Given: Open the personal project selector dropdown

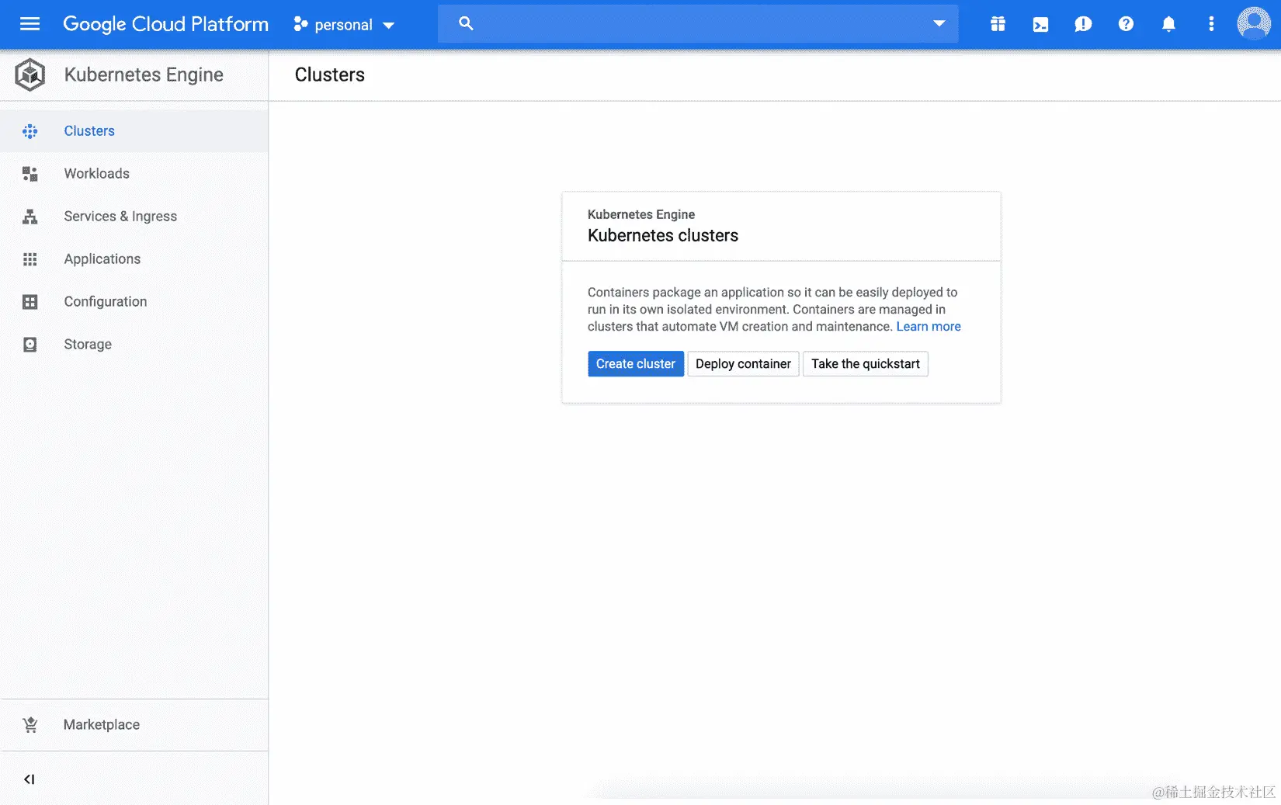Looking at the screenshot, I should tap(344, 25).
